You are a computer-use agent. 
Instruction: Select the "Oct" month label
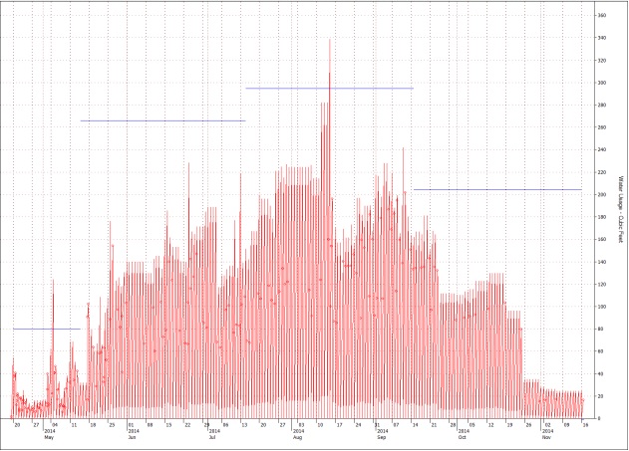463,437
